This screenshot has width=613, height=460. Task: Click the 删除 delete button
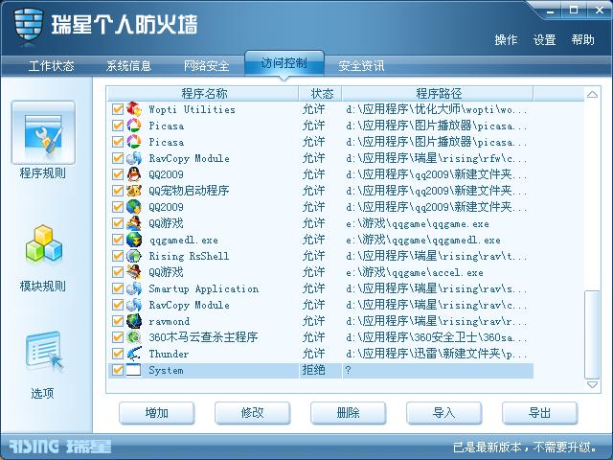pyautogui.click(x=349, y=413)
